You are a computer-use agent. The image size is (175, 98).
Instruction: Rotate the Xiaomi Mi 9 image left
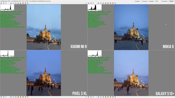point(18,3)
